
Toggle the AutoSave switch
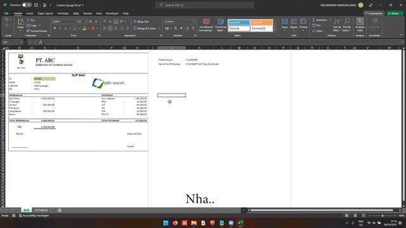point(27,5)
